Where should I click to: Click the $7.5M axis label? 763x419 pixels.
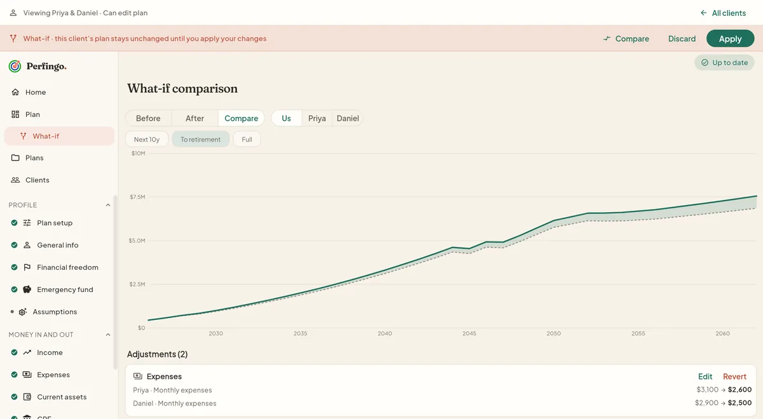coord(137,197)
